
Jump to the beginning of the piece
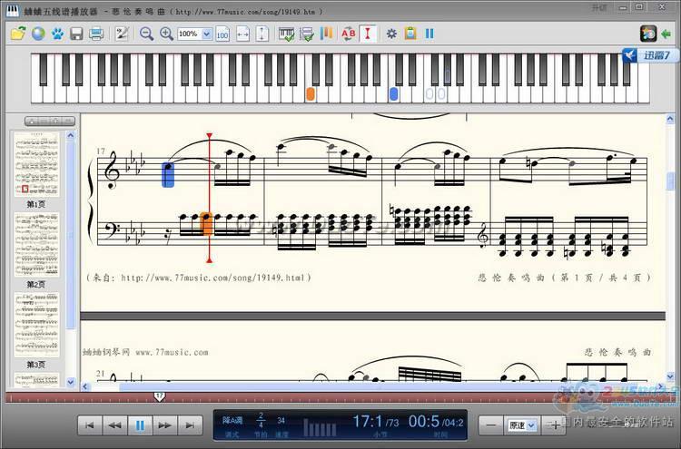[x=90, y=425]
